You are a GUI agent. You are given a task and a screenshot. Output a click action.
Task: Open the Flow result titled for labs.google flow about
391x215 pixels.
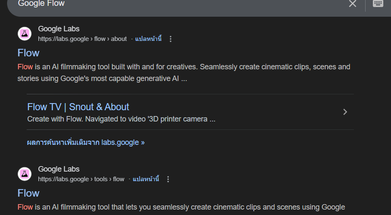pos(28,53)
